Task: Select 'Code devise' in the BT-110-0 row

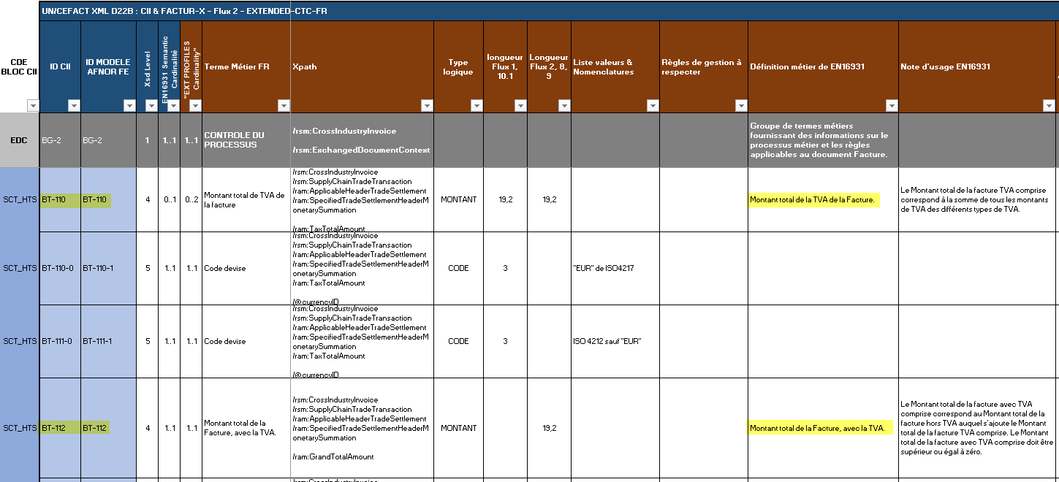Action: (246, 268)
